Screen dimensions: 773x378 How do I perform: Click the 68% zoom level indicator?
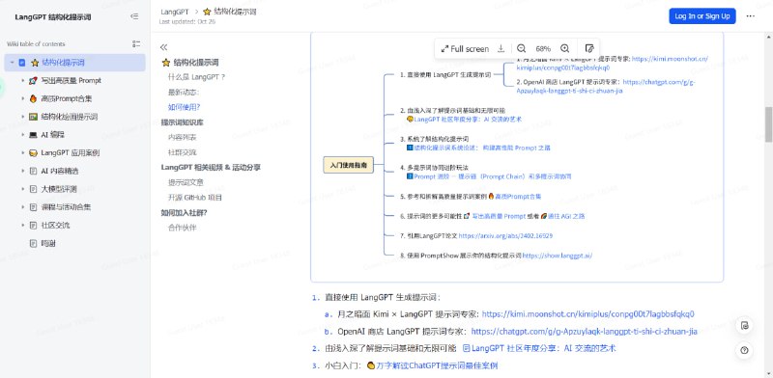543,49
